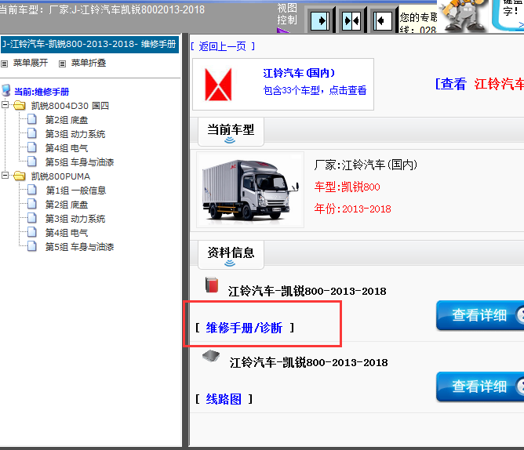
Task: Click the JMC red logo image
Action: (218, 84)
